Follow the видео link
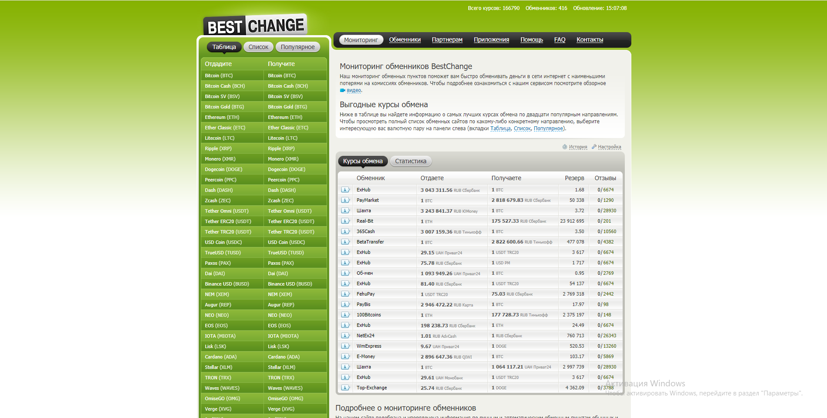The height and width of the screenshot is (418, 827). (x=353, y=90)
